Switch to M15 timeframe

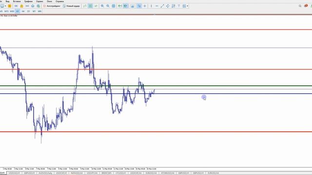point(6,11)
